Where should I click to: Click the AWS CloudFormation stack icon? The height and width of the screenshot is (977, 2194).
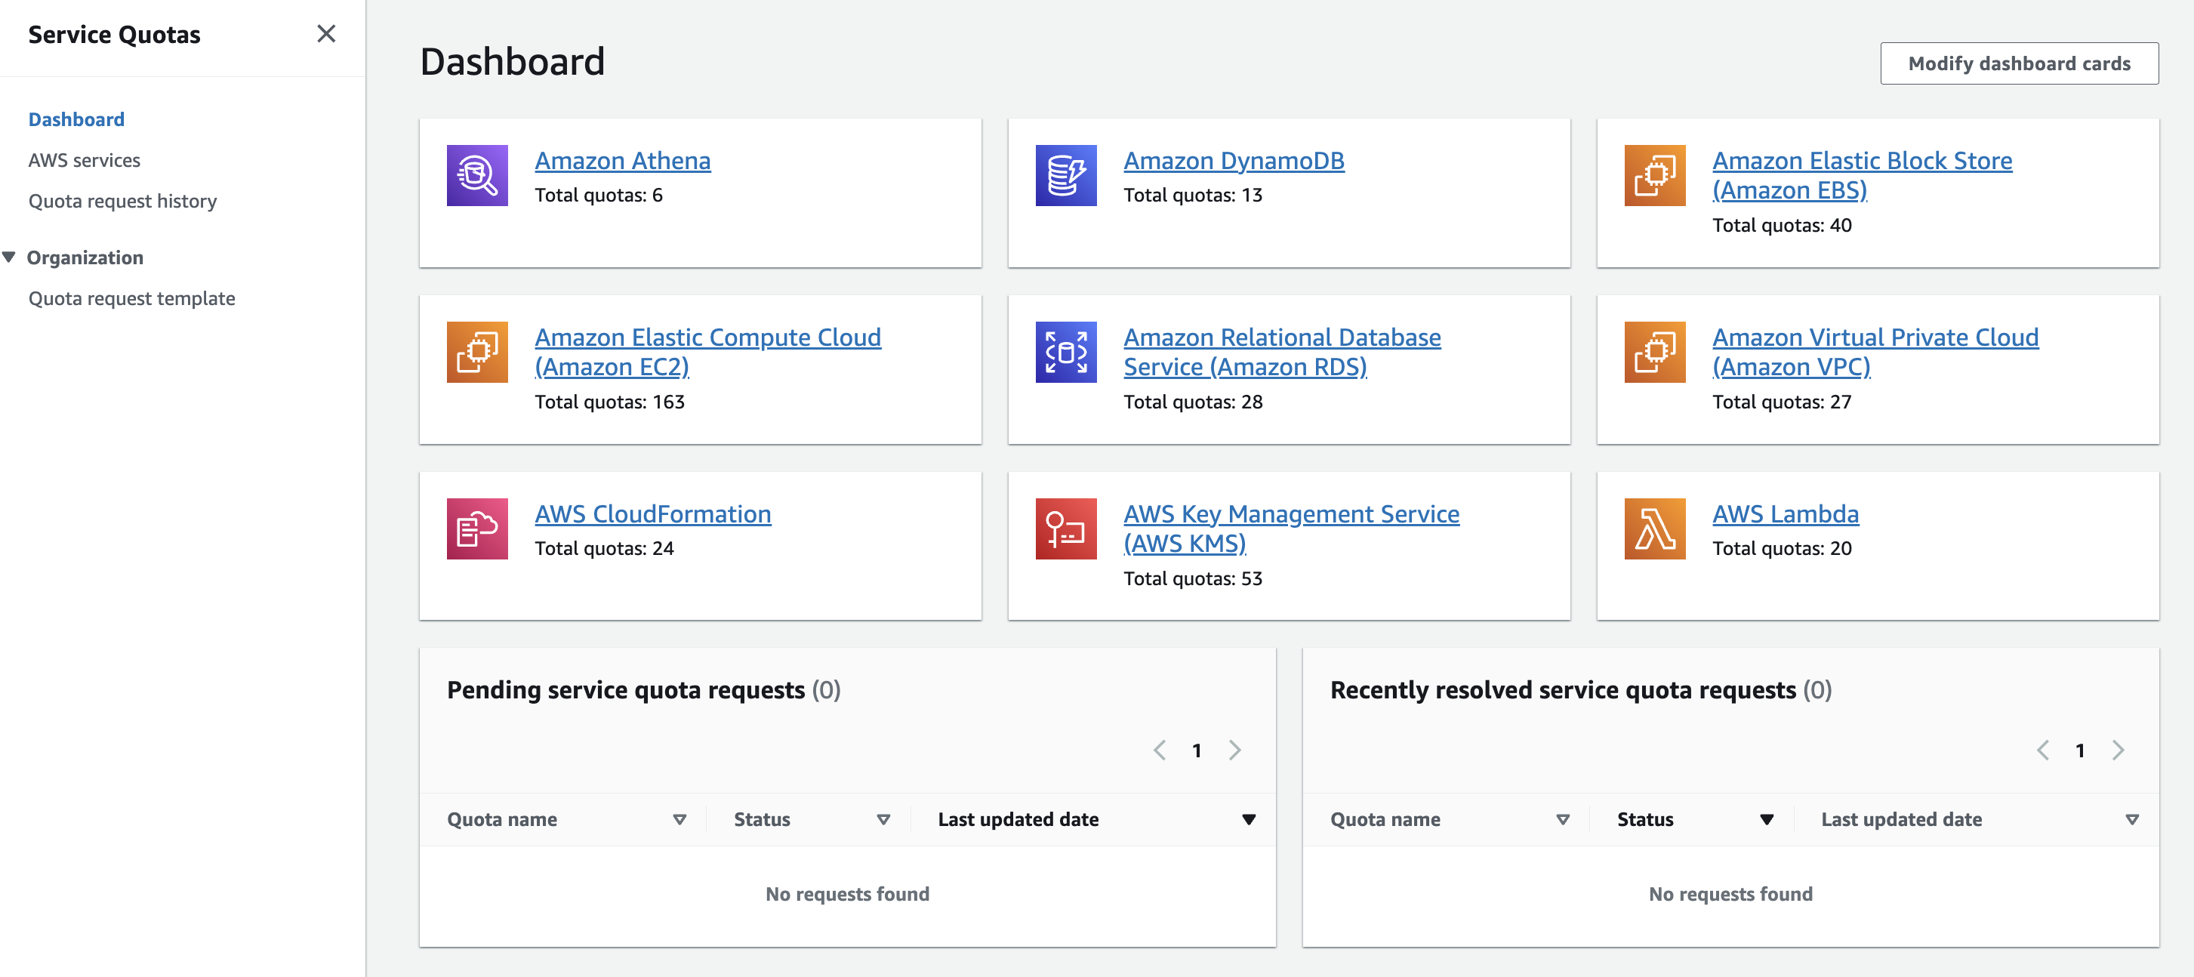[x=477, y=528]
